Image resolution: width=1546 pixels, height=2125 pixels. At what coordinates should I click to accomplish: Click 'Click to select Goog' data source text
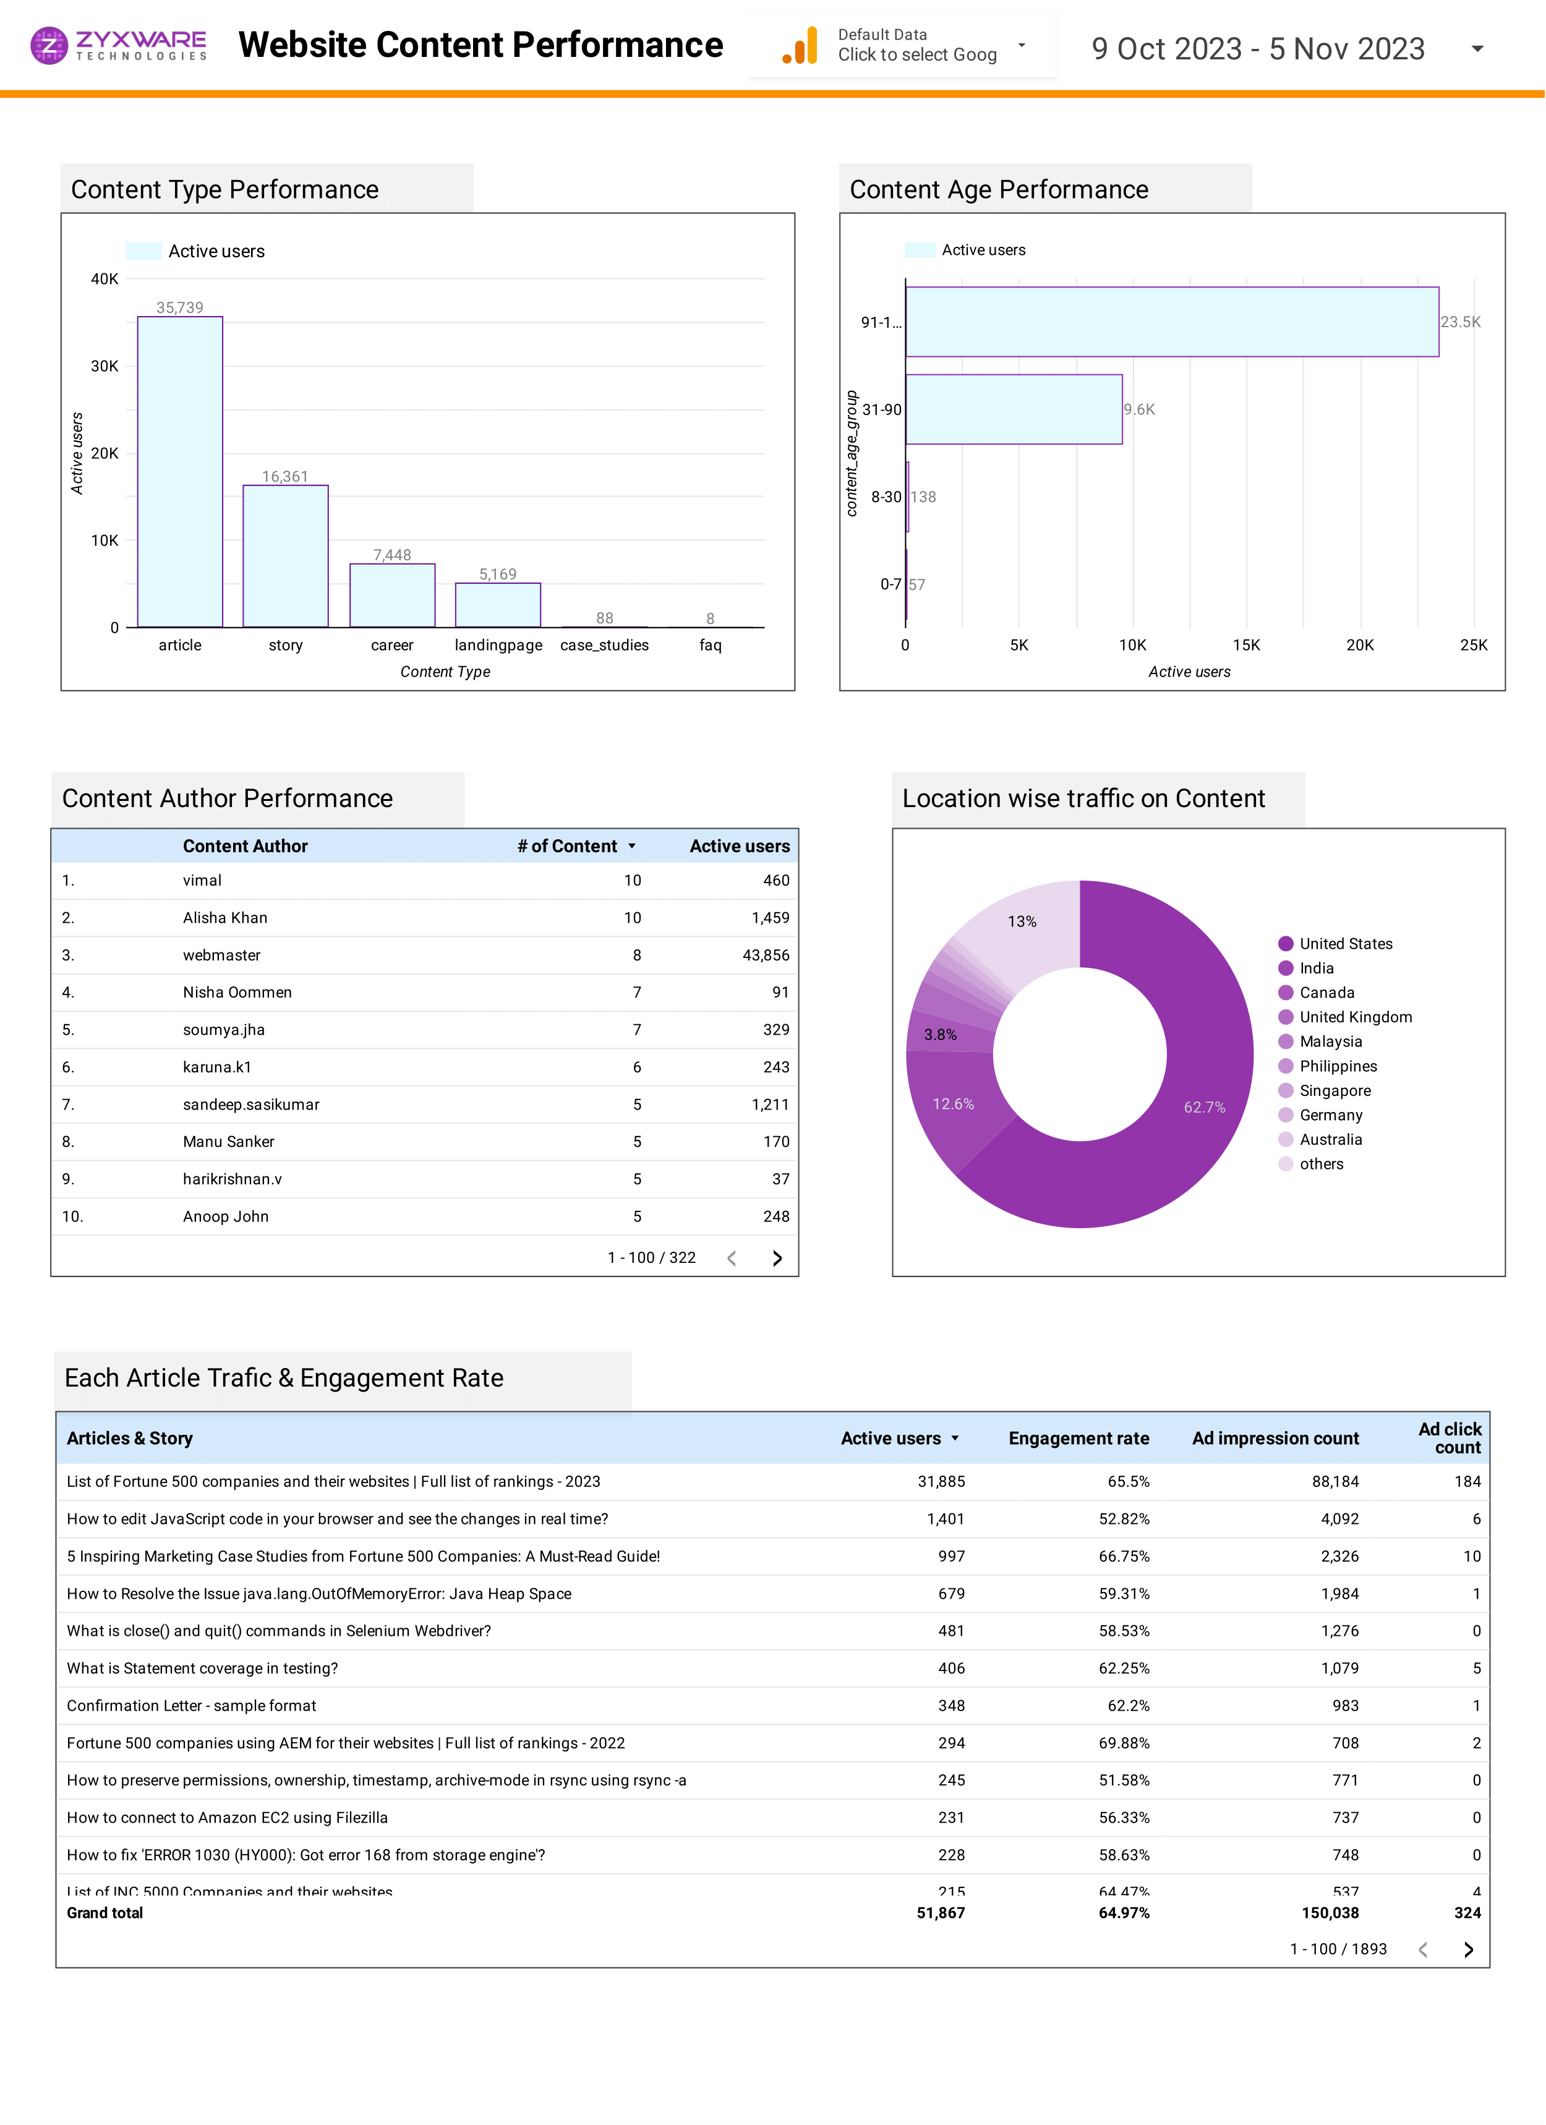916,54
